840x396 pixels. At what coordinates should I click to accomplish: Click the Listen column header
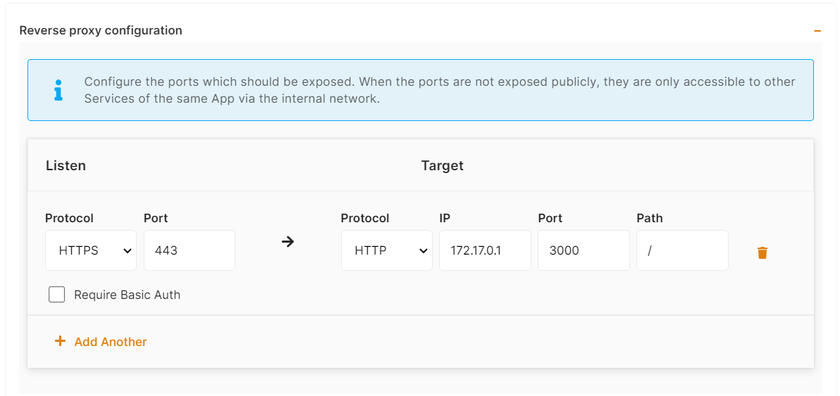[x=66, y=166]
